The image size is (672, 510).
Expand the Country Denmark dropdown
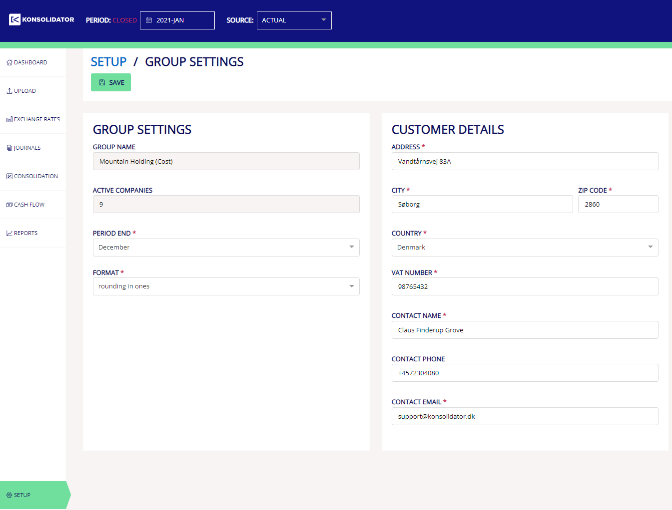(525, 248)
